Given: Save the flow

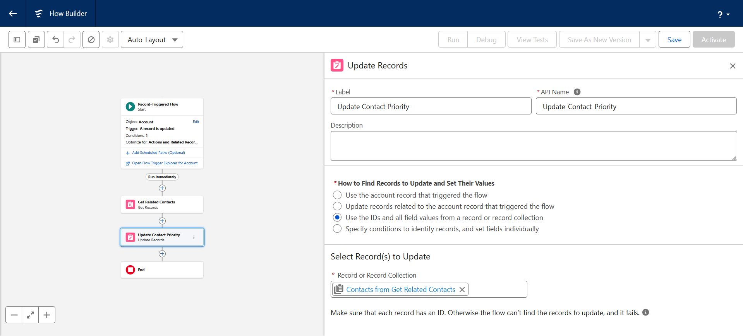Looking at the screenshot, I should [674, 39].
